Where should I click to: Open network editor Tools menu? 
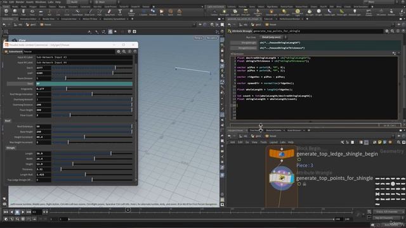[x=263, y=142]
